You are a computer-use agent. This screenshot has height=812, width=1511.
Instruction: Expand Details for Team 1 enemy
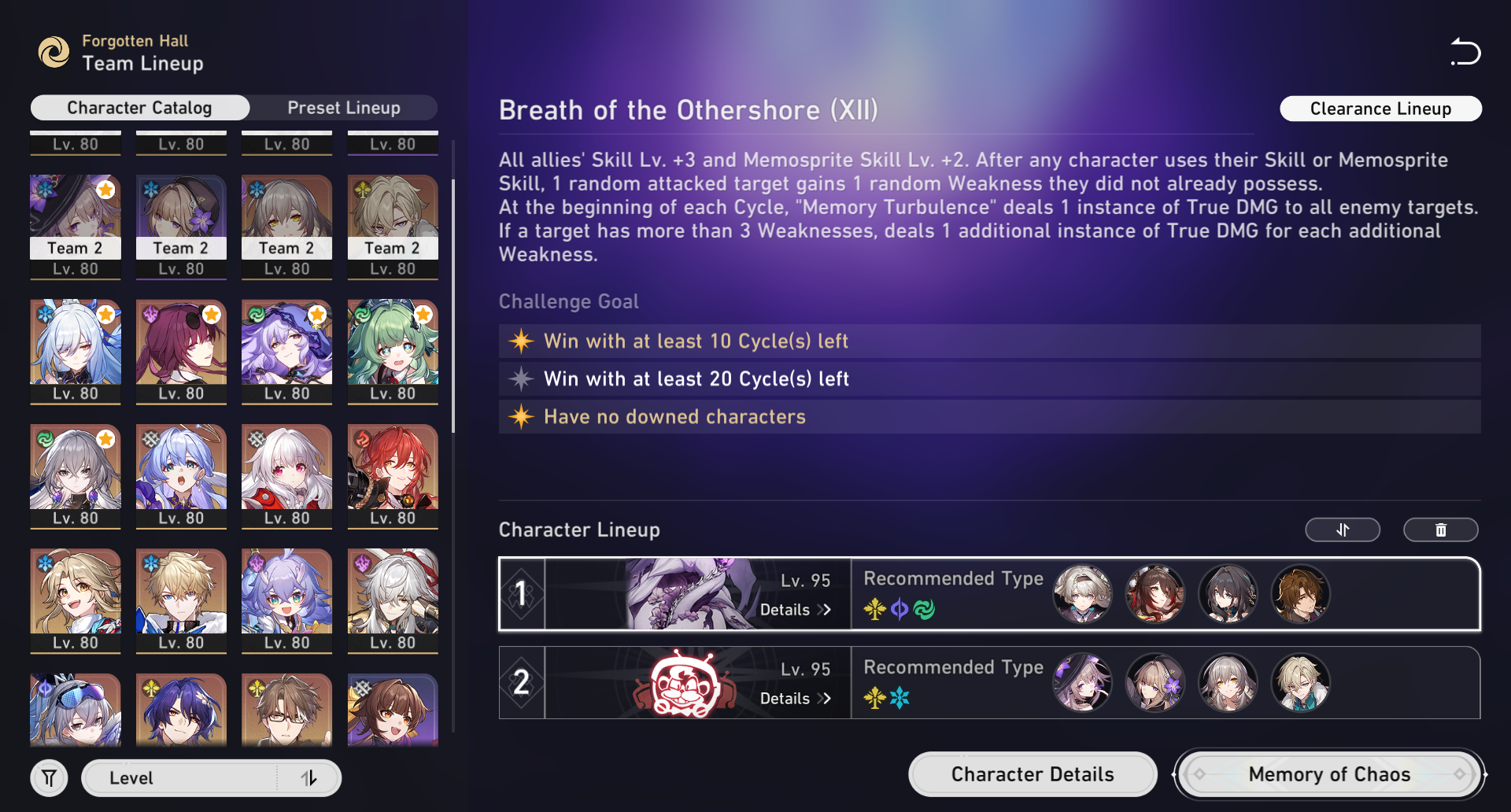point(796,610)
